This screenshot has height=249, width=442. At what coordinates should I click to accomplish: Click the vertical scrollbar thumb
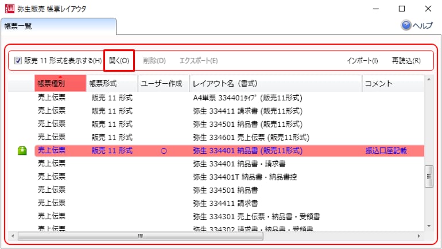(429, 176)
